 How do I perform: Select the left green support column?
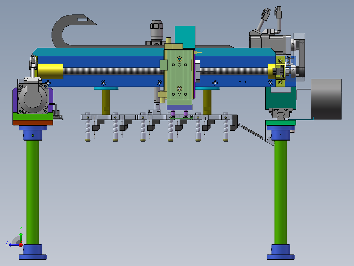tap(33, 192)
